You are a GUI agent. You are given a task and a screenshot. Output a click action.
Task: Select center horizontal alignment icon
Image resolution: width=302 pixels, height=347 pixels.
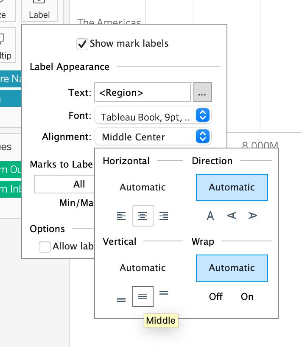[x=143, y=216]
